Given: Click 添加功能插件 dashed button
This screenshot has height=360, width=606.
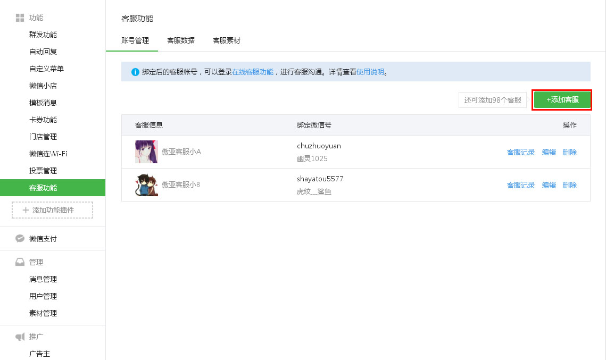Looking at the screenshot, I should 53,210.
